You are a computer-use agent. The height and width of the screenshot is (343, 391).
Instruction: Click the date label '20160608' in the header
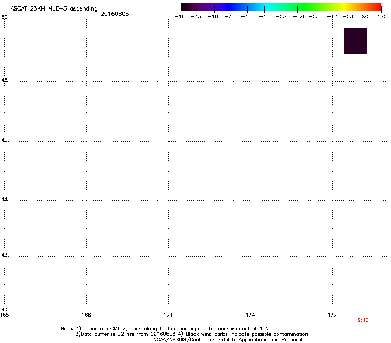(115, 14)
